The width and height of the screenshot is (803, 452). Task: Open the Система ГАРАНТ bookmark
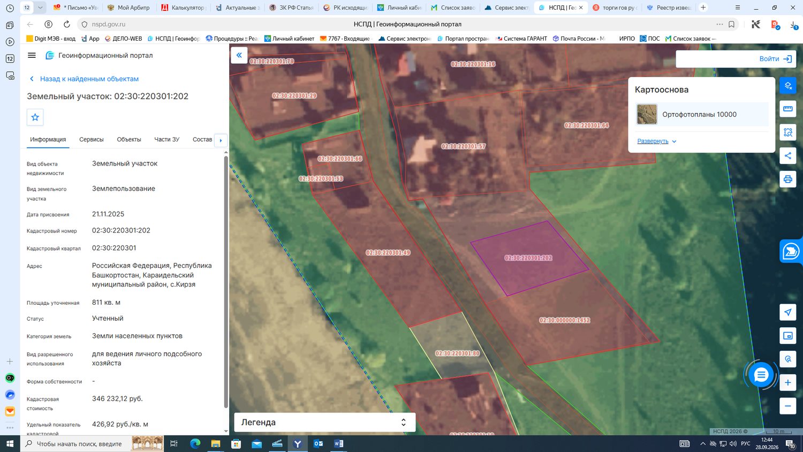click(x=521, y=39)
